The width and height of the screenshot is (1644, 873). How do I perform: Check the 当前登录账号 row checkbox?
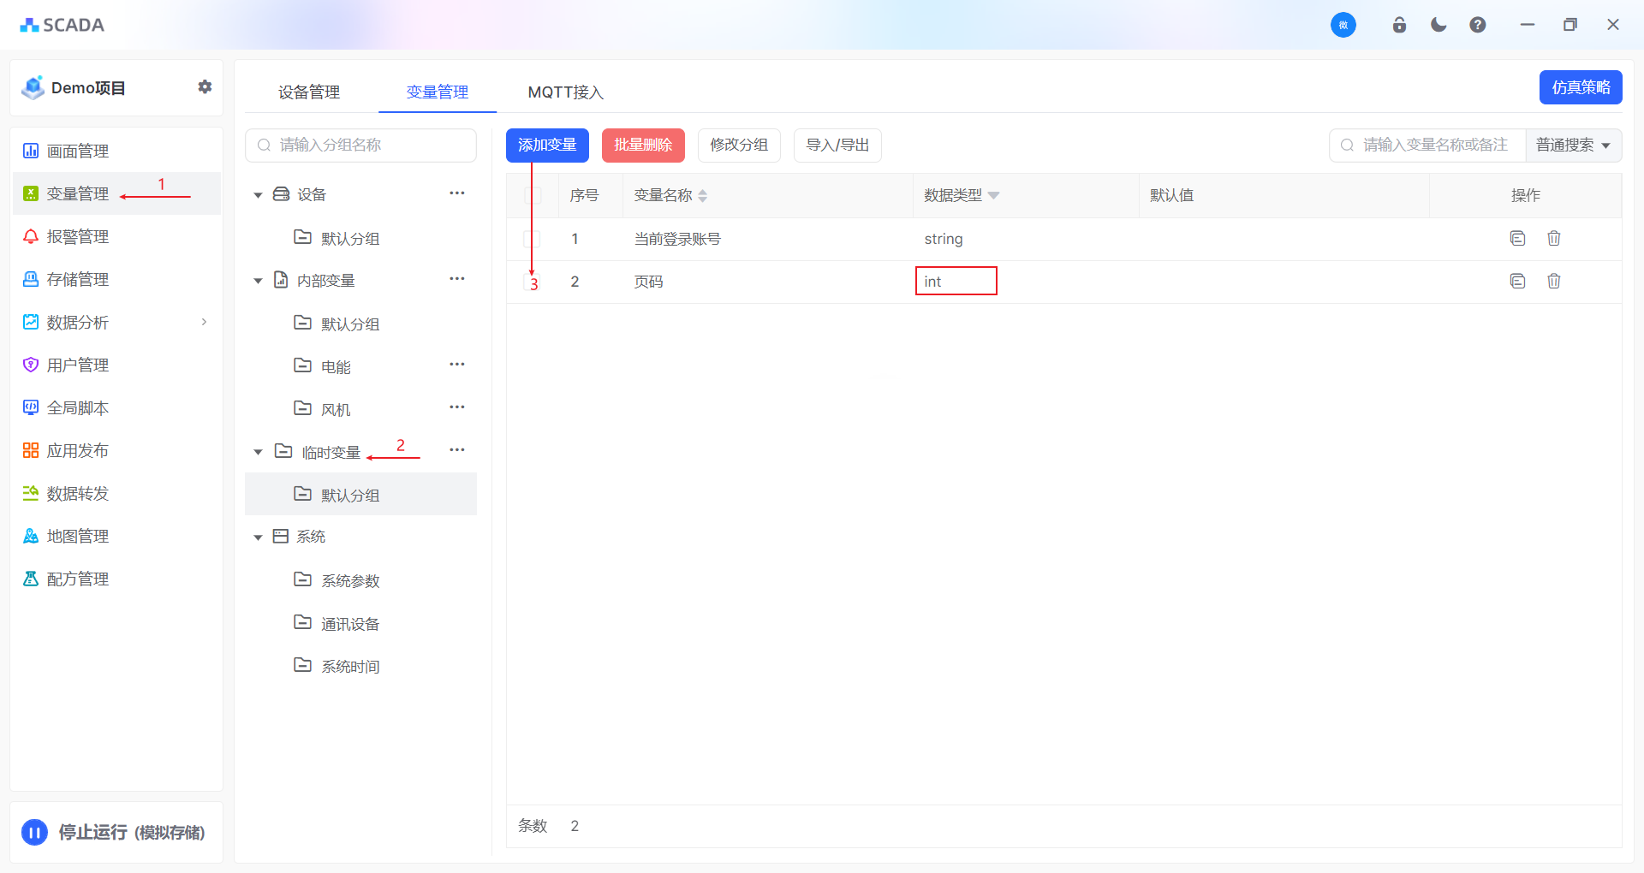[533, 239]
